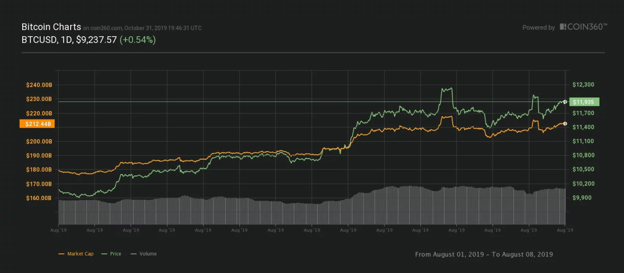Click the $200.00B market cap axis label
The height and width of the screenshot is (273, 624).
point(39,141)
